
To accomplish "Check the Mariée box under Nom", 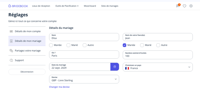I will [x=51, y=45].
